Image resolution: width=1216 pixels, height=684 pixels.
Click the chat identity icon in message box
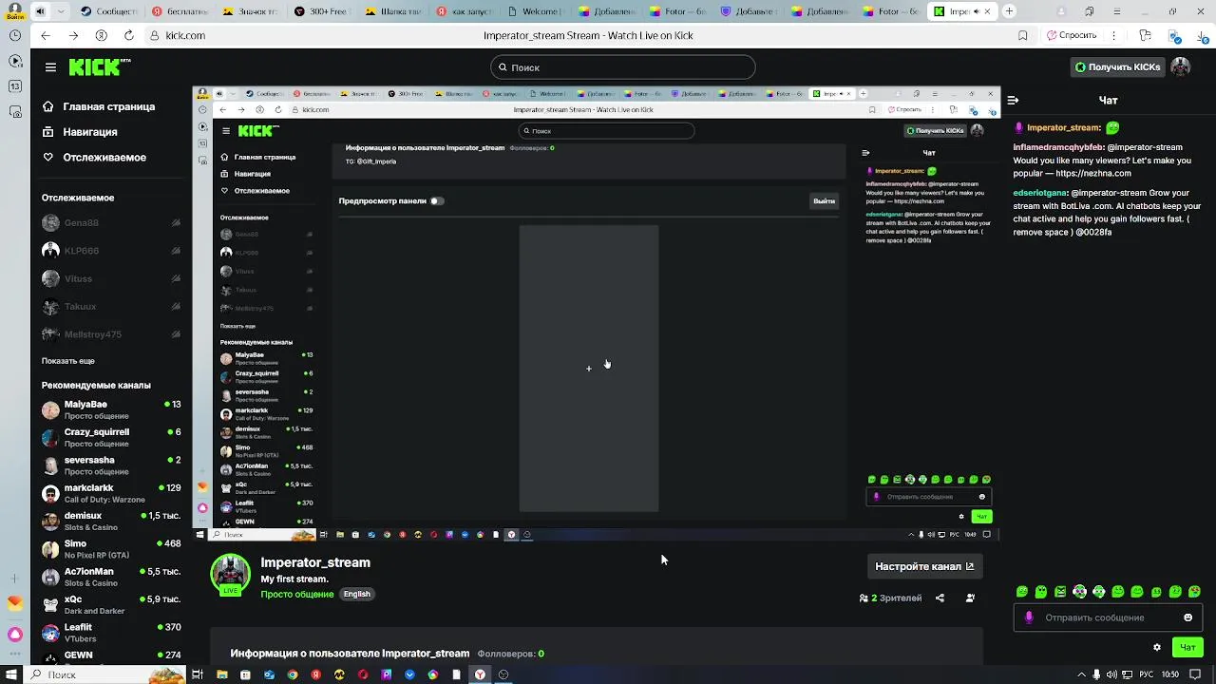[1029, 617]
